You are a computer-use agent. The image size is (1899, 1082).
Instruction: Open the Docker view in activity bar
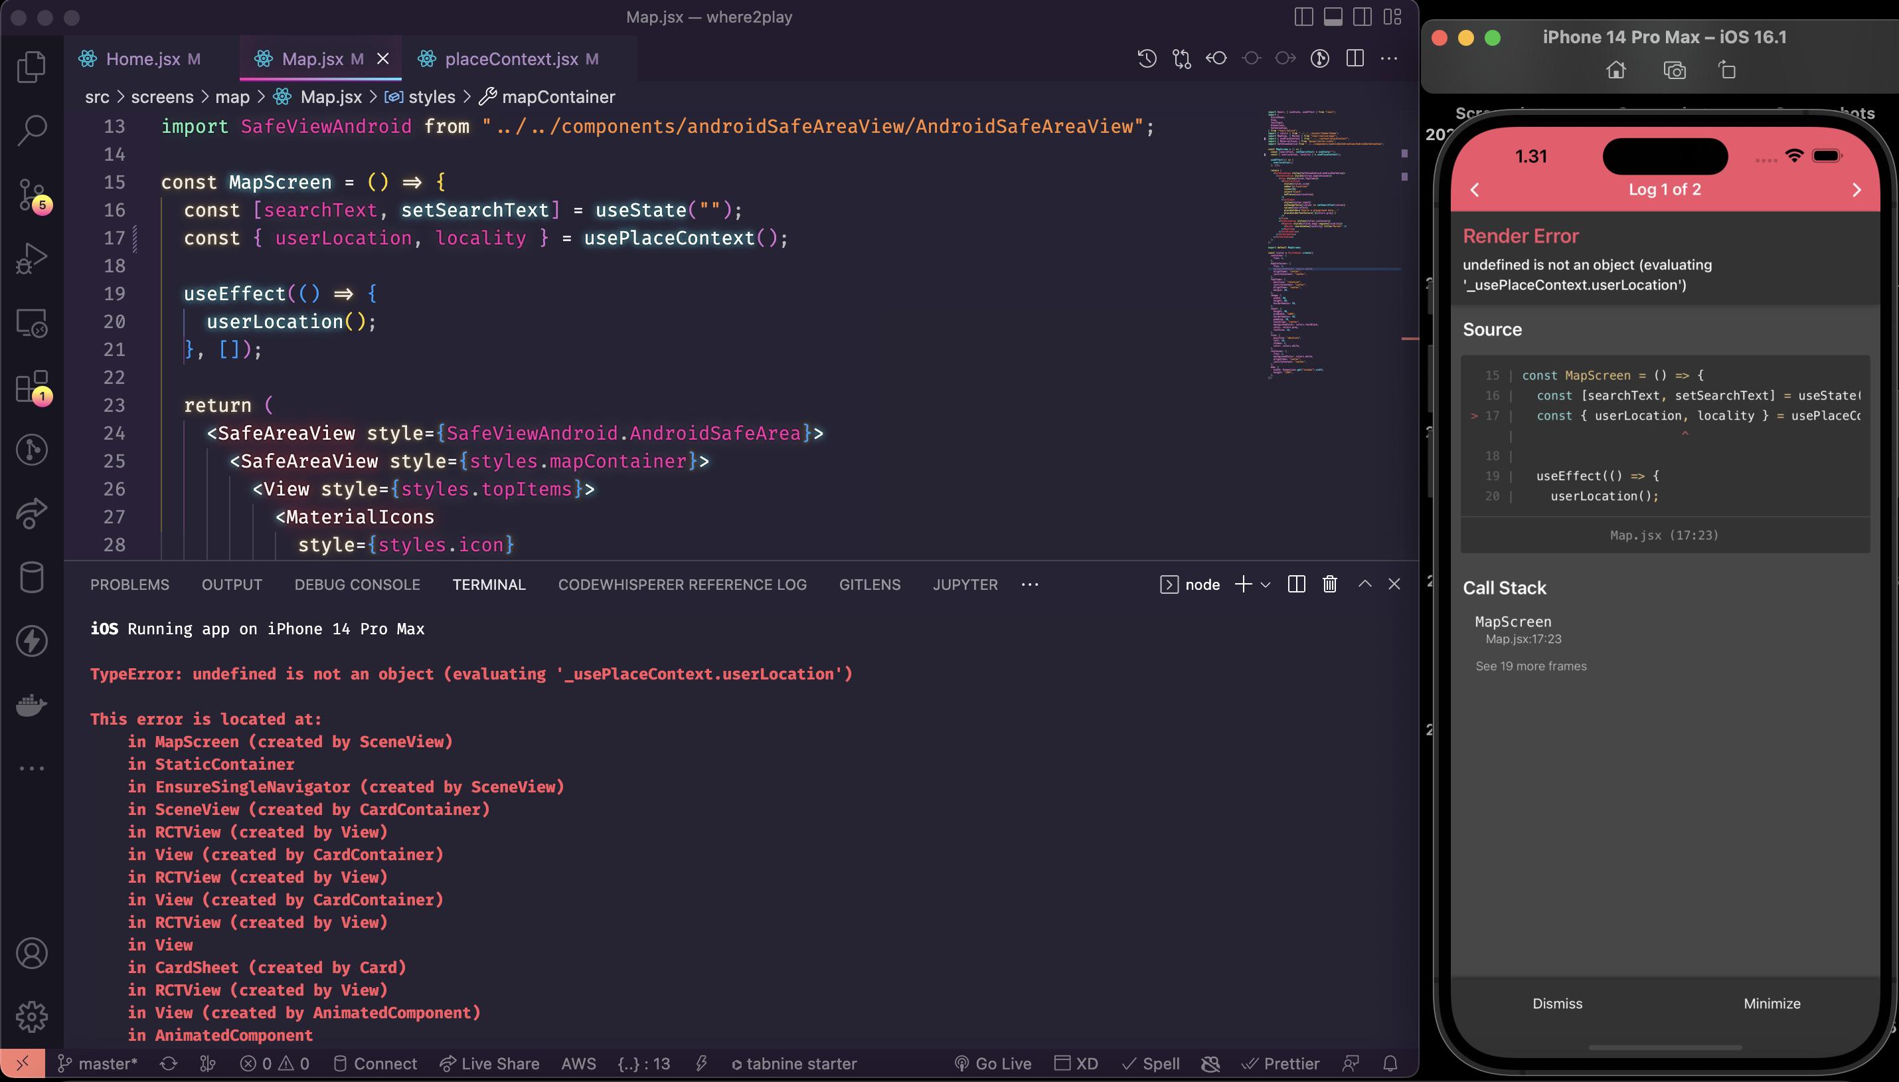click(31, 705)
